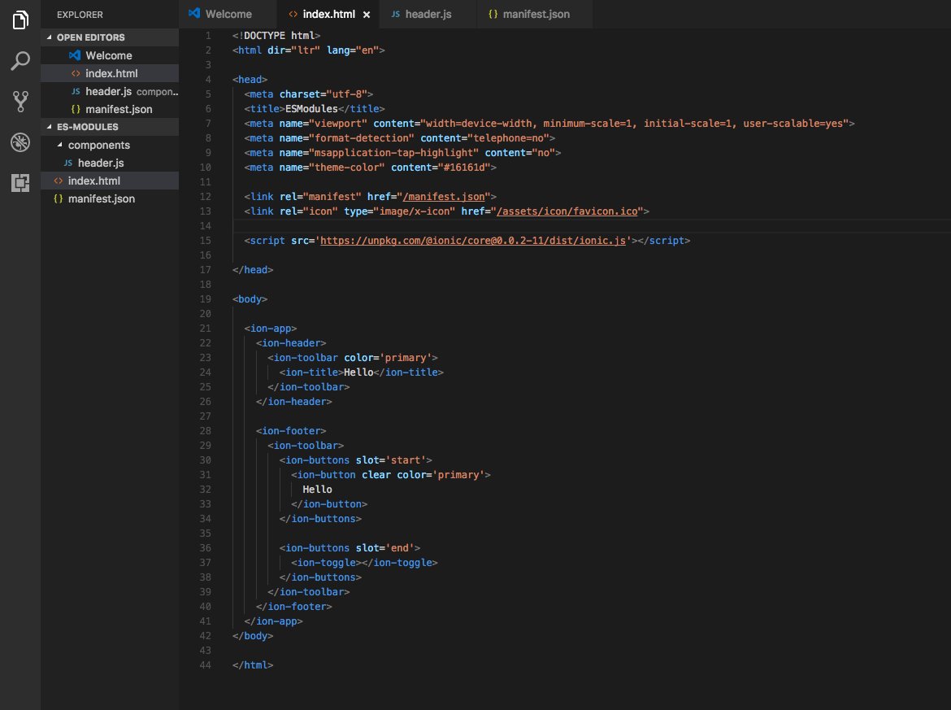Open the Debug view icon

pyautogui.click(x=20, y=142)
